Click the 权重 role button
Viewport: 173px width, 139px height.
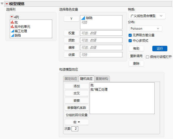tap(72, 33)
